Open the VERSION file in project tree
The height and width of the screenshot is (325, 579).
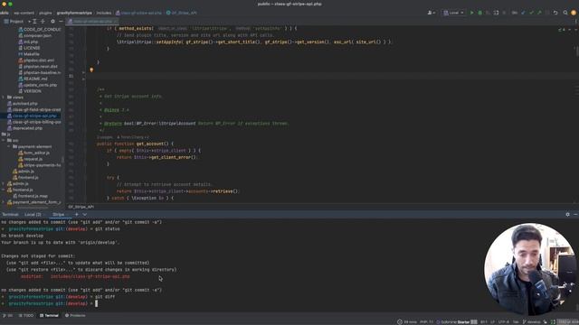pyautogui.click(x=30, y=91)
